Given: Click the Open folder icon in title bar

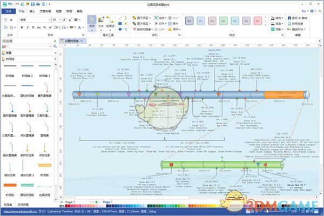Looking at the screenshot, I should [28, 4].
